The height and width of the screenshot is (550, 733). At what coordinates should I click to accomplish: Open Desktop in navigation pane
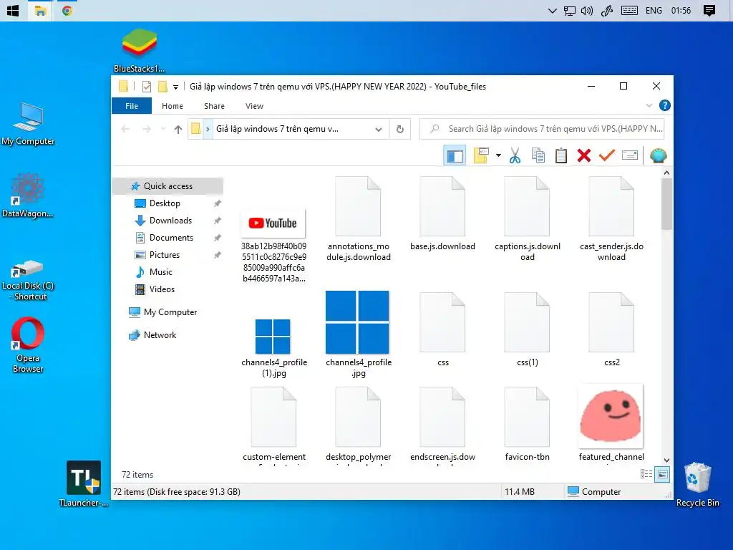[x=165, y=203]
